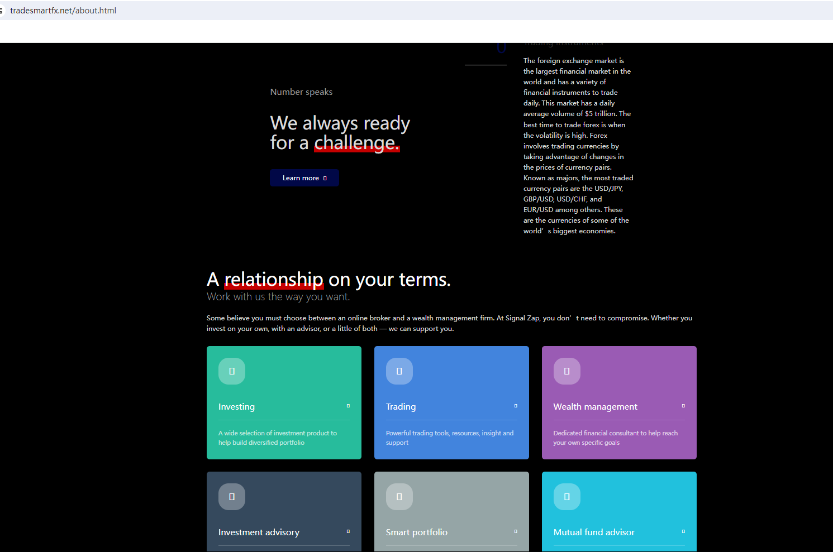Click the 'We always ready for a challenge.' heading
The image size is (833, 552).
pos(340,133)
